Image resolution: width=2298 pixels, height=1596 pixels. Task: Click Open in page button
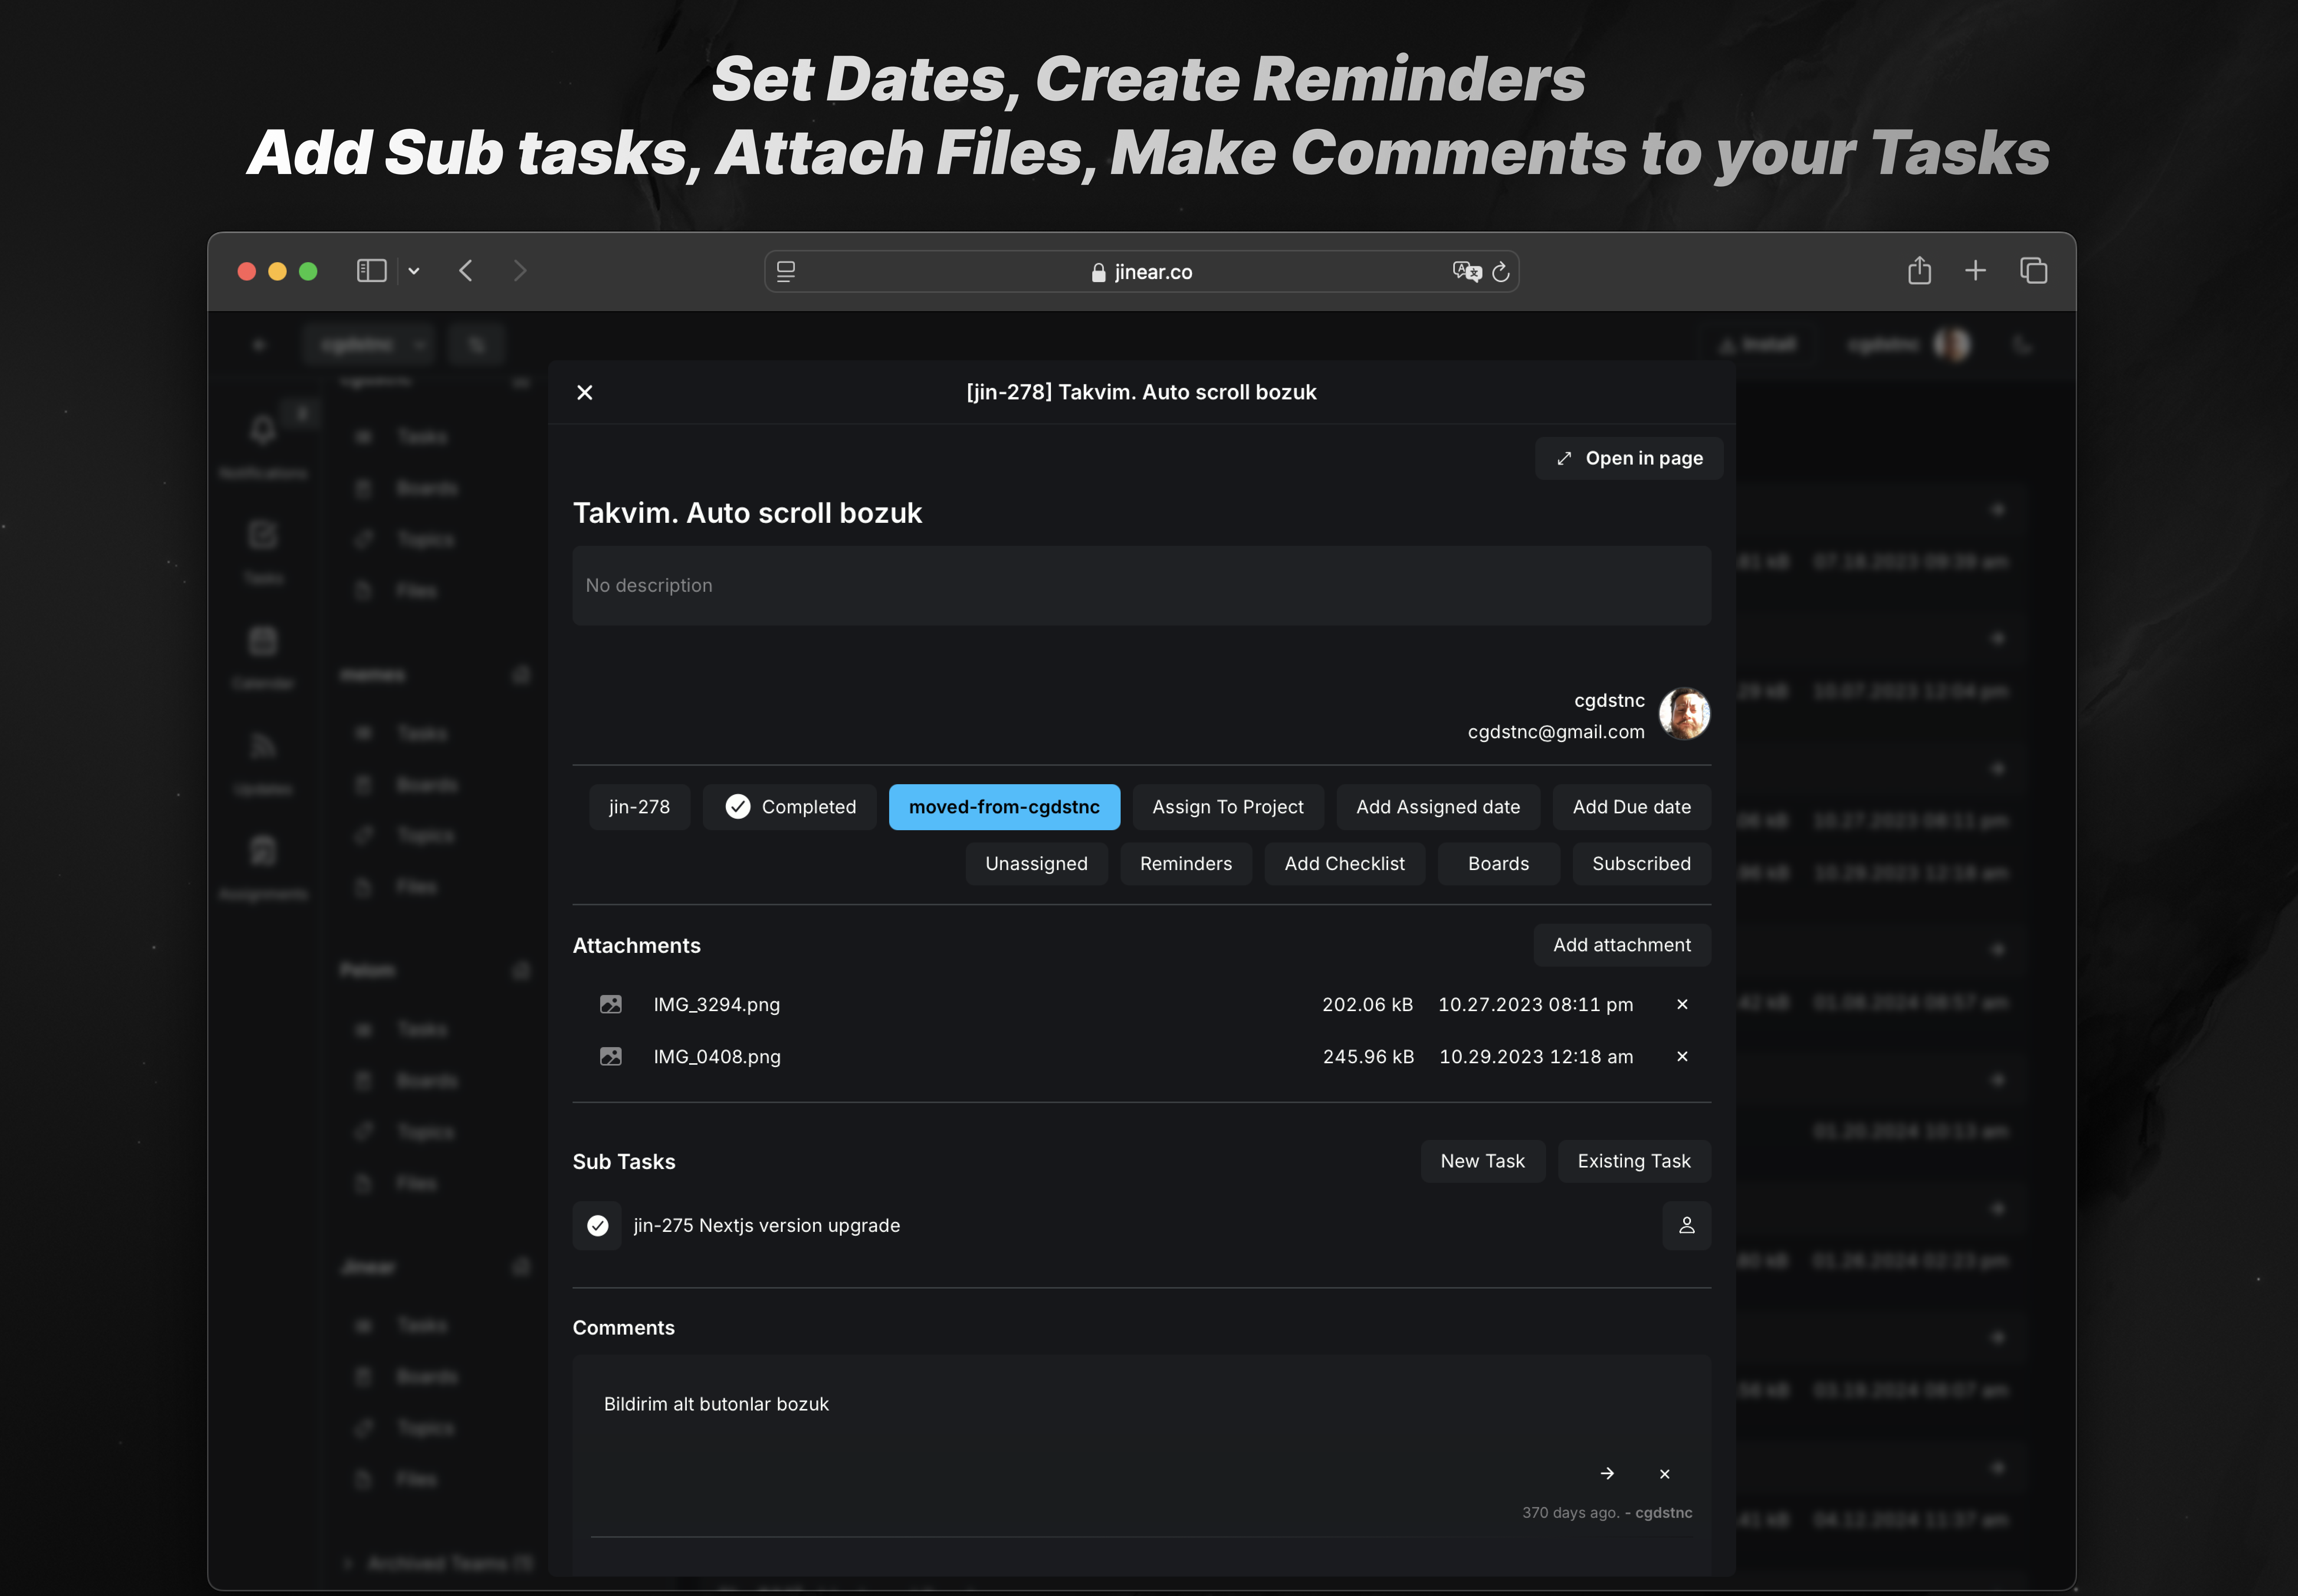[1629, 458]
